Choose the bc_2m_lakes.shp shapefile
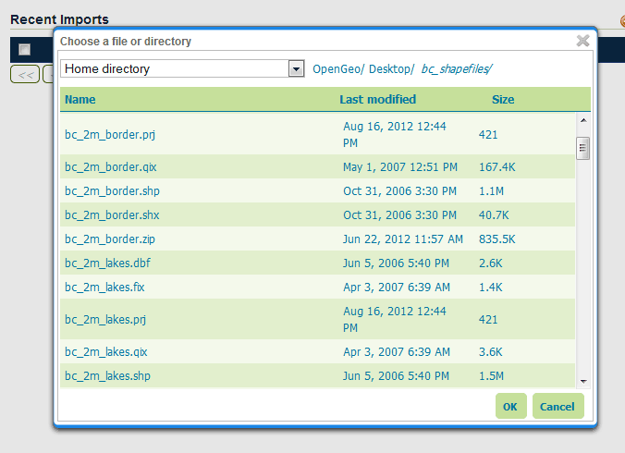Viewport: 625px width, 453px height. point(107,376)
